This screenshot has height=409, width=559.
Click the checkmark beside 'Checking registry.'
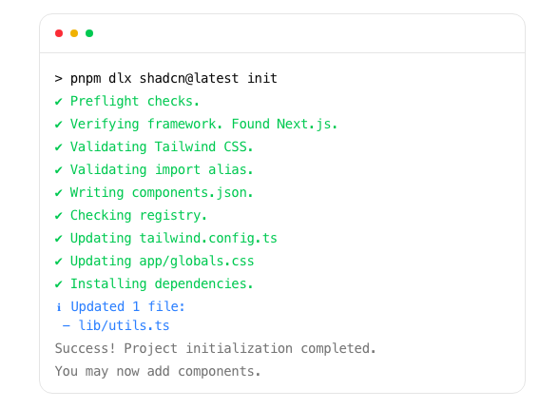coord(59,216)
